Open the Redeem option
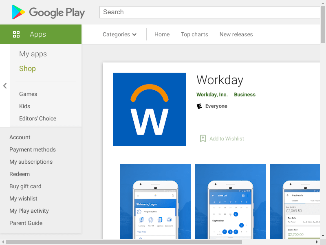 20,174
